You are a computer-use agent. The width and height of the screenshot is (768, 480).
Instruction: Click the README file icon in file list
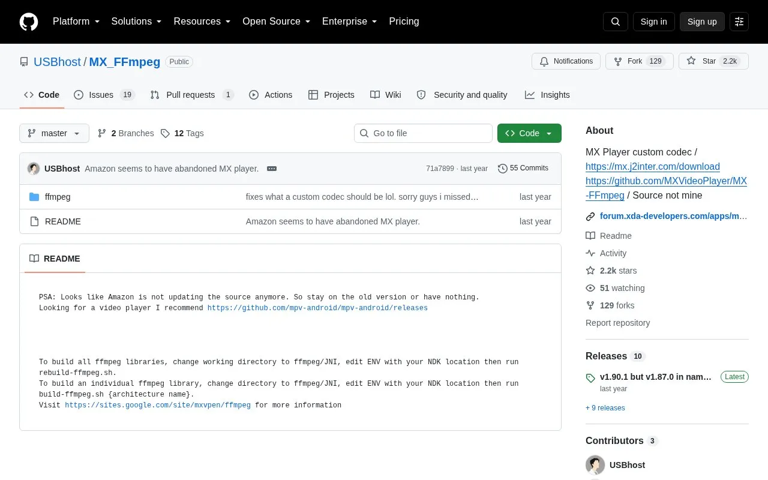(x=34, y=221)
